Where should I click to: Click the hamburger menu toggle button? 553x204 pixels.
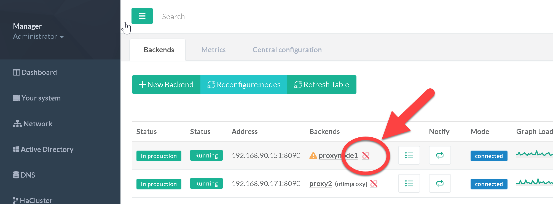pyautogui.click(x=142, y=16)
